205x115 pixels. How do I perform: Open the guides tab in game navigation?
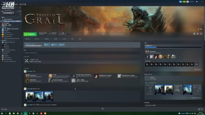click(x=72, y=39)
